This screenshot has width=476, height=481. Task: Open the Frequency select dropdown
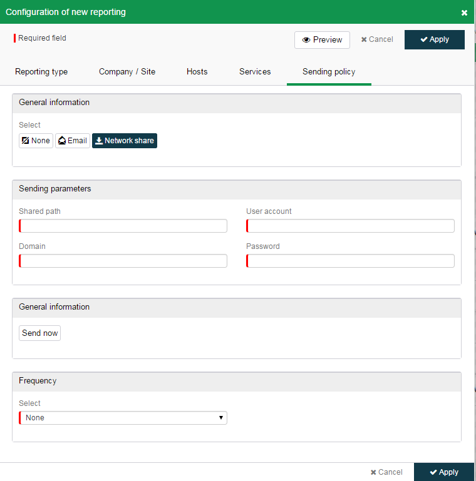click(123, 418)
